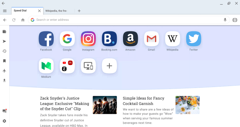Open settings gear in sidebar
This screenshot has width=240, height=127.
(x=4, y=121)
